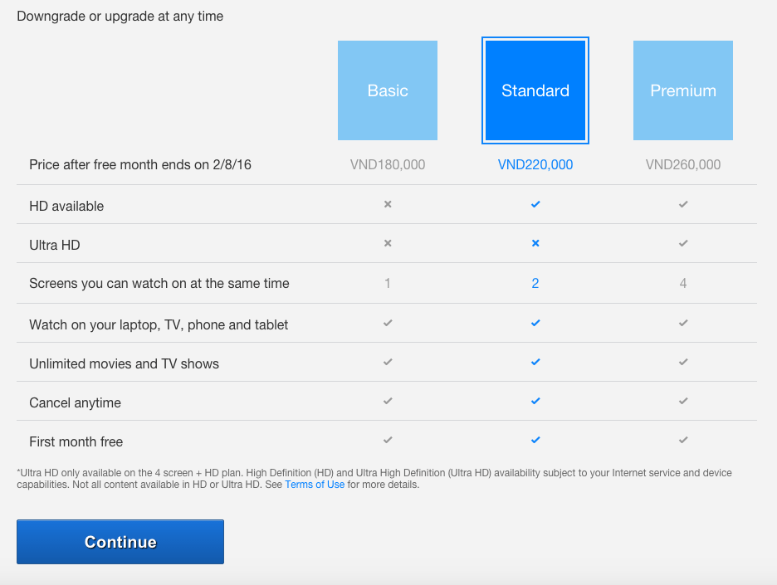Click the Standard screens count of 2
The height and width of the screenshot is (585, 777).
535,283
